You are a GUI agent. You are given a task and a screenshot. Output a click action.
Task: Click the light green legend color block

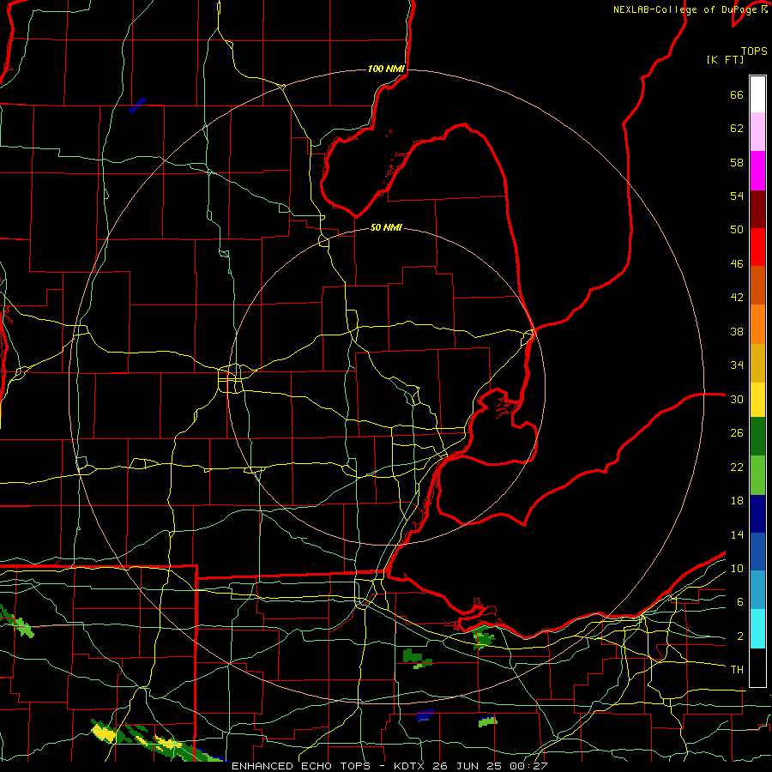(x=757, y=475)
